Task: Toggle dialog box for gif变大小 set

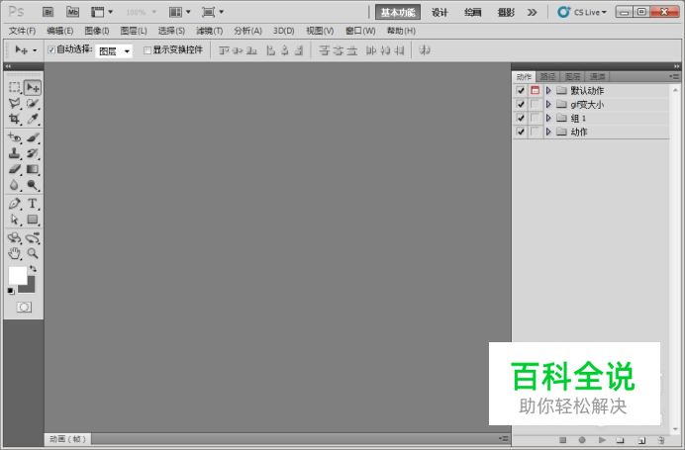Action: pos(536,104)
